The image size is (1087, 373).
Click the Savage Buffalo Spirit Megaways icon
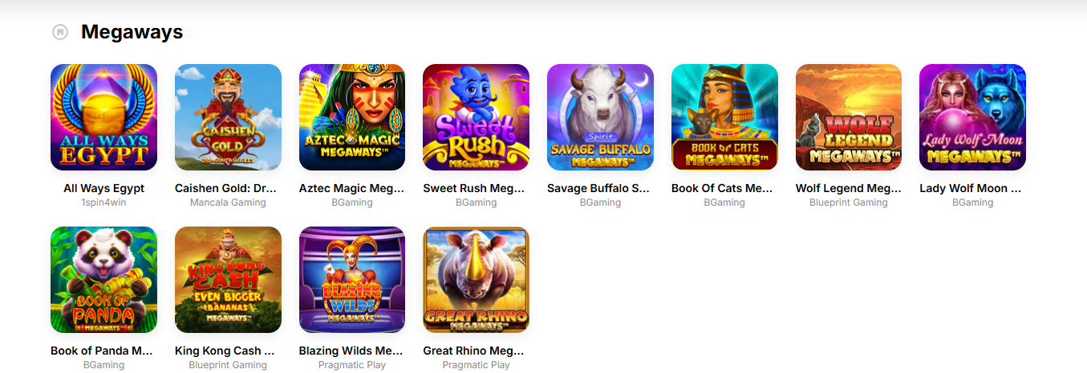coord(600,117)
